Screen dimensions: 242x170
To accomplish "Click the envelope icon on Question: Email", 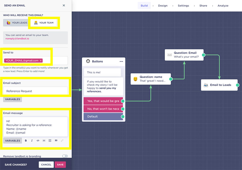I will click(x=170, y=55).
